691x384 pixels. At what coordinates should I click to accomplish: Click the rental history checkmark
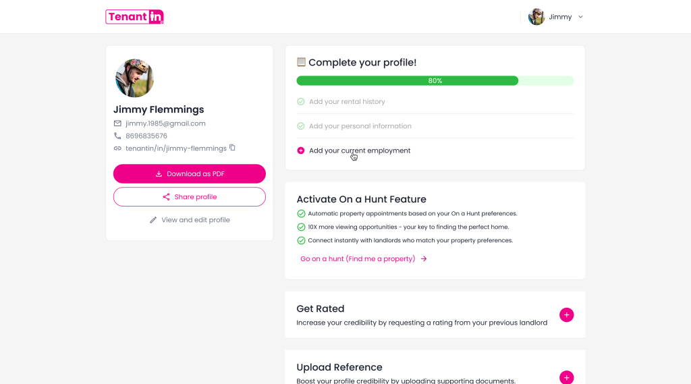(300, 101)
